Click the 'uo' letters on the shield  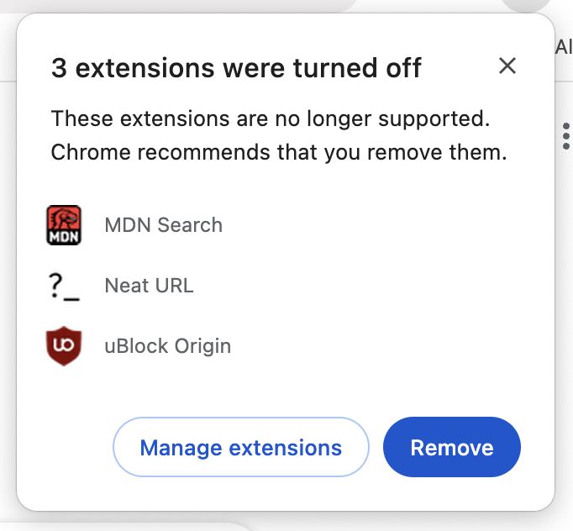click(64, 344)
